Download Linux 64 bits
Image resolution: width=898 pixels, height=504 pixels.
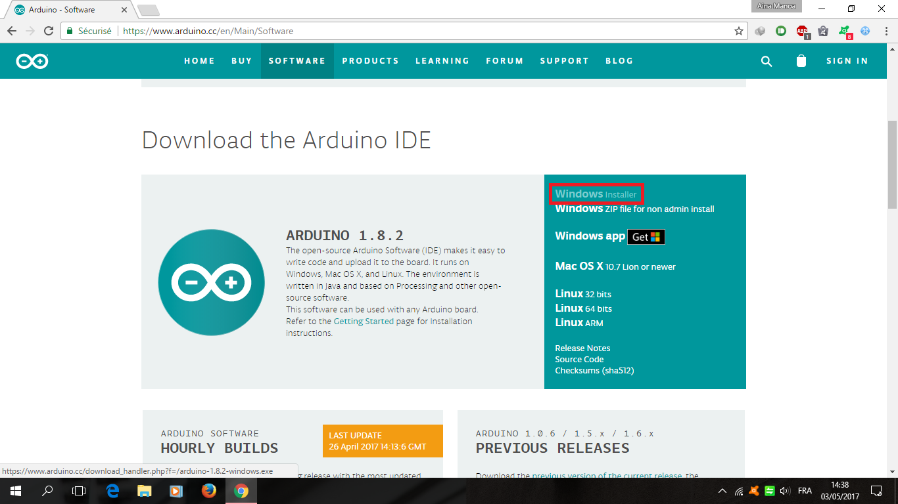point(583,308)
